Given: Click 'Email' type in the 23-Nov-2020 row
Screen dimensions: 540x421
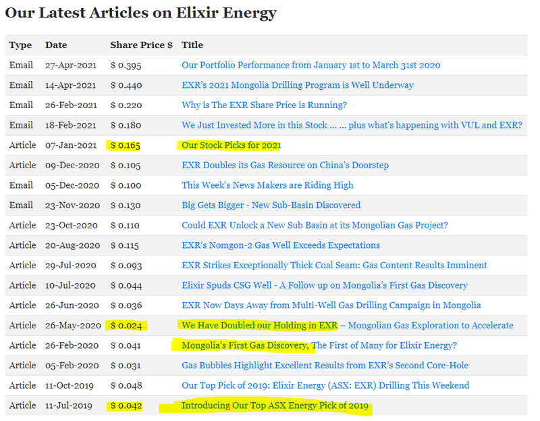Looking at the screenshot, I should (21, 205).
